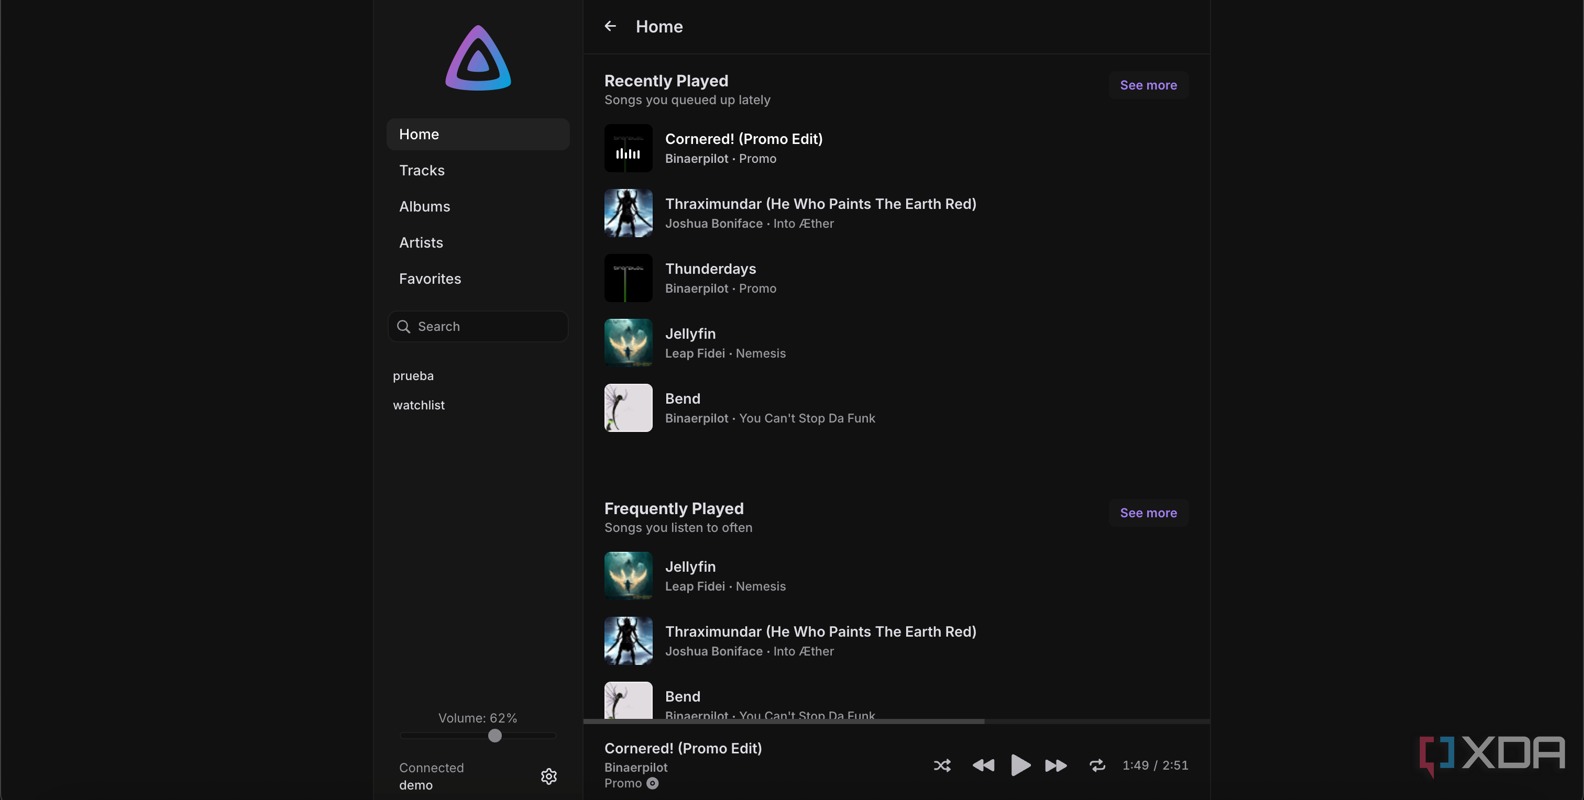Click the Jellyfin logo in the sidebar
Image resolution: width=1584 pixels, height=800 pixels.
click(x=478, y=58)
